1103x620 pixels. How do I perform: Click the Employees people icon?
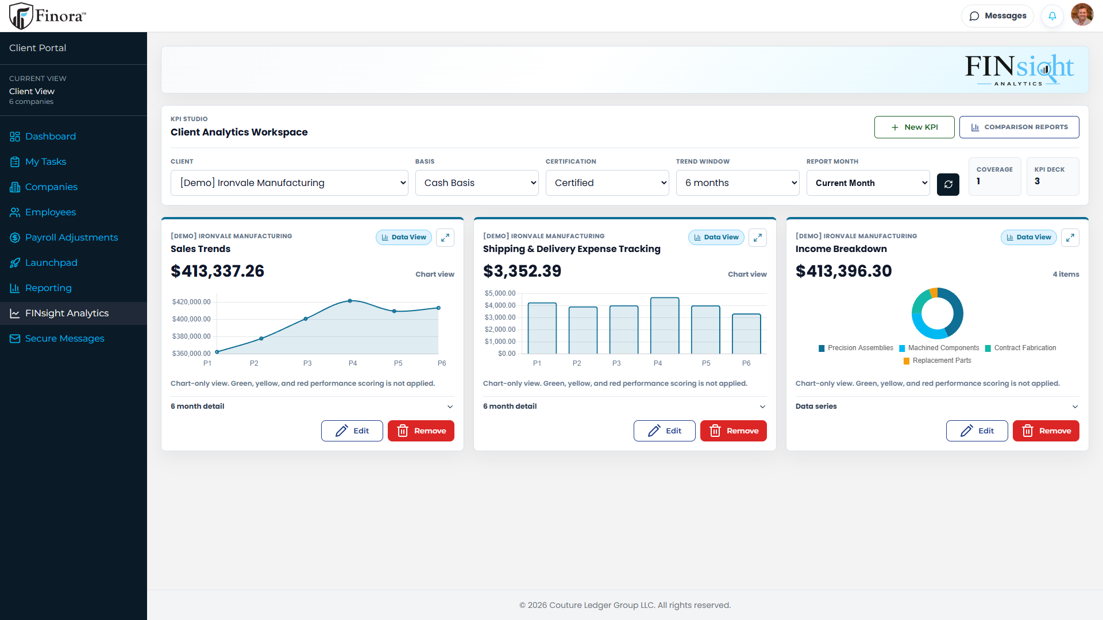tap(15, 212)
